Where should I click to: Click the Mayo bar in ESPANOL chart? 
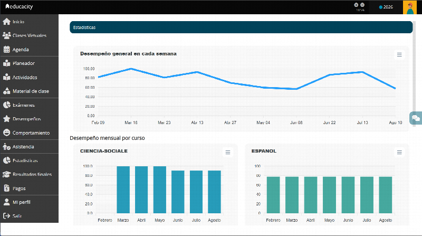pyautogui.click(x=329, y=195)
